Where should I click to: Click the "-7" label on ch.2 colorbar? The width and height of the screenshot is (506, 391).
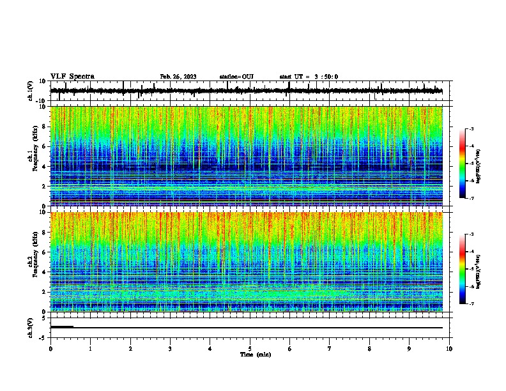(471, 304)
